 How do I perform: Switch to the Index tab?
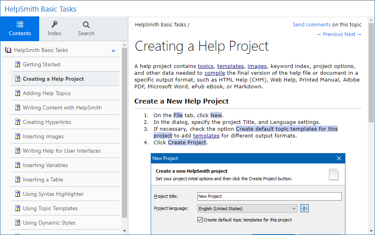(x=54, y=29)
